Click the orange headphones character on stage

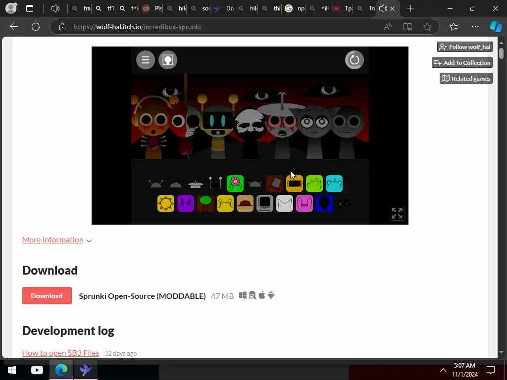(x=152, y=128)
